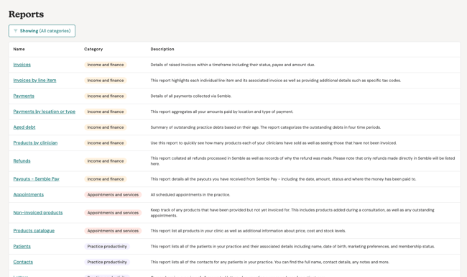Click the Name column header
467x277 pixels.
[x=19, y=49]
